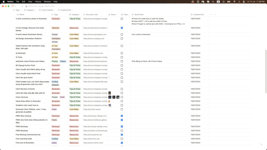Click the vertical scrollbar on the right

pyautogui.click(x=266, y=71)
